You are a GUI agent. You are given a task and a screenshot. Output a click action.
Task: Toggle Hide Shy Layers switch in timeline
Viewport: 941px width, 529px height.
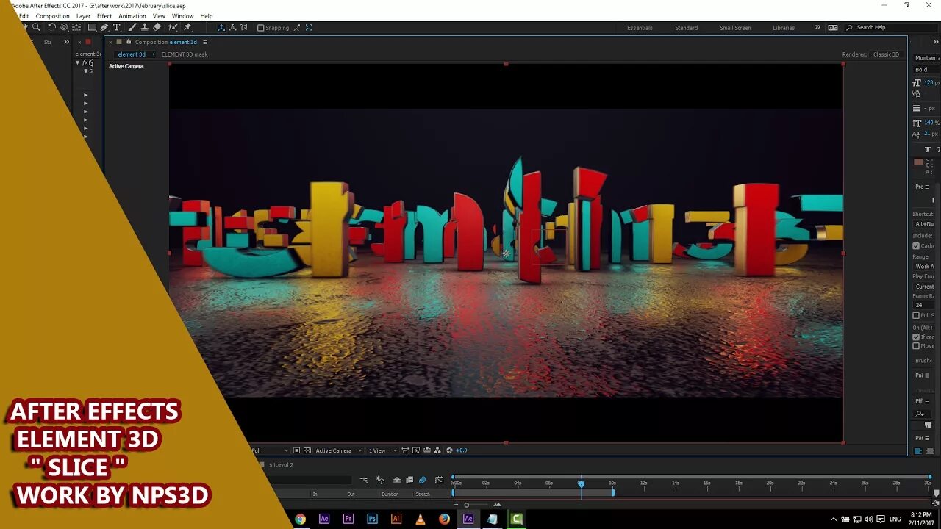[x=397, y=480]
